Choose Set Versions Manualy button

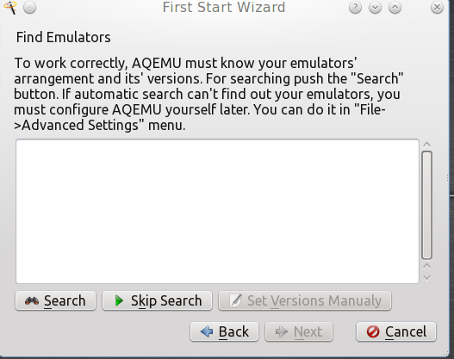(305, 300)
